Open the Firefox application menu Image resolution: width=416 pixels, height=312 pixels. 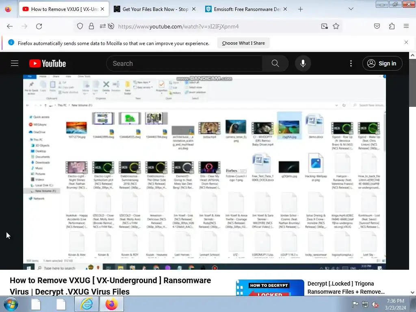click(406, 26)
